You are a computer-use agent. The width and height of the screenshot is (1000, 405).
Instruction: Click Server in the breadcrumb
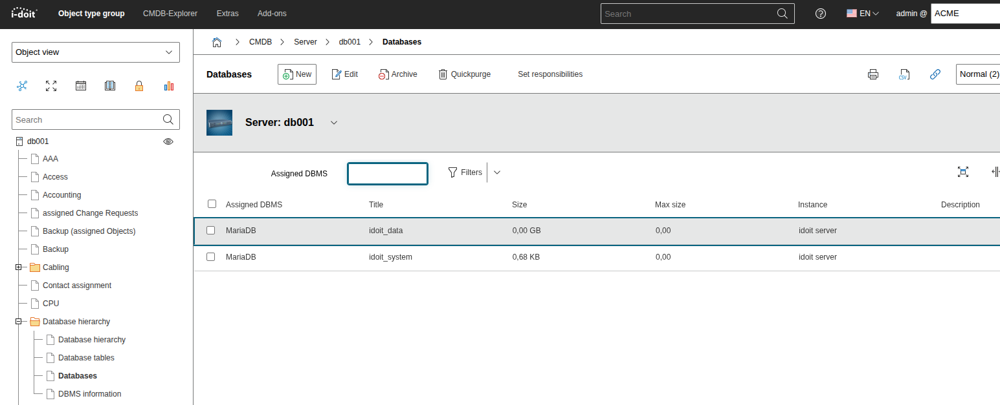(x=306, y=42)
